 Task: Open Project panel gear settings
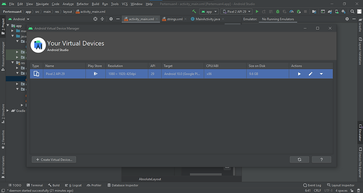pyautogui.click(x=111, y=19)
